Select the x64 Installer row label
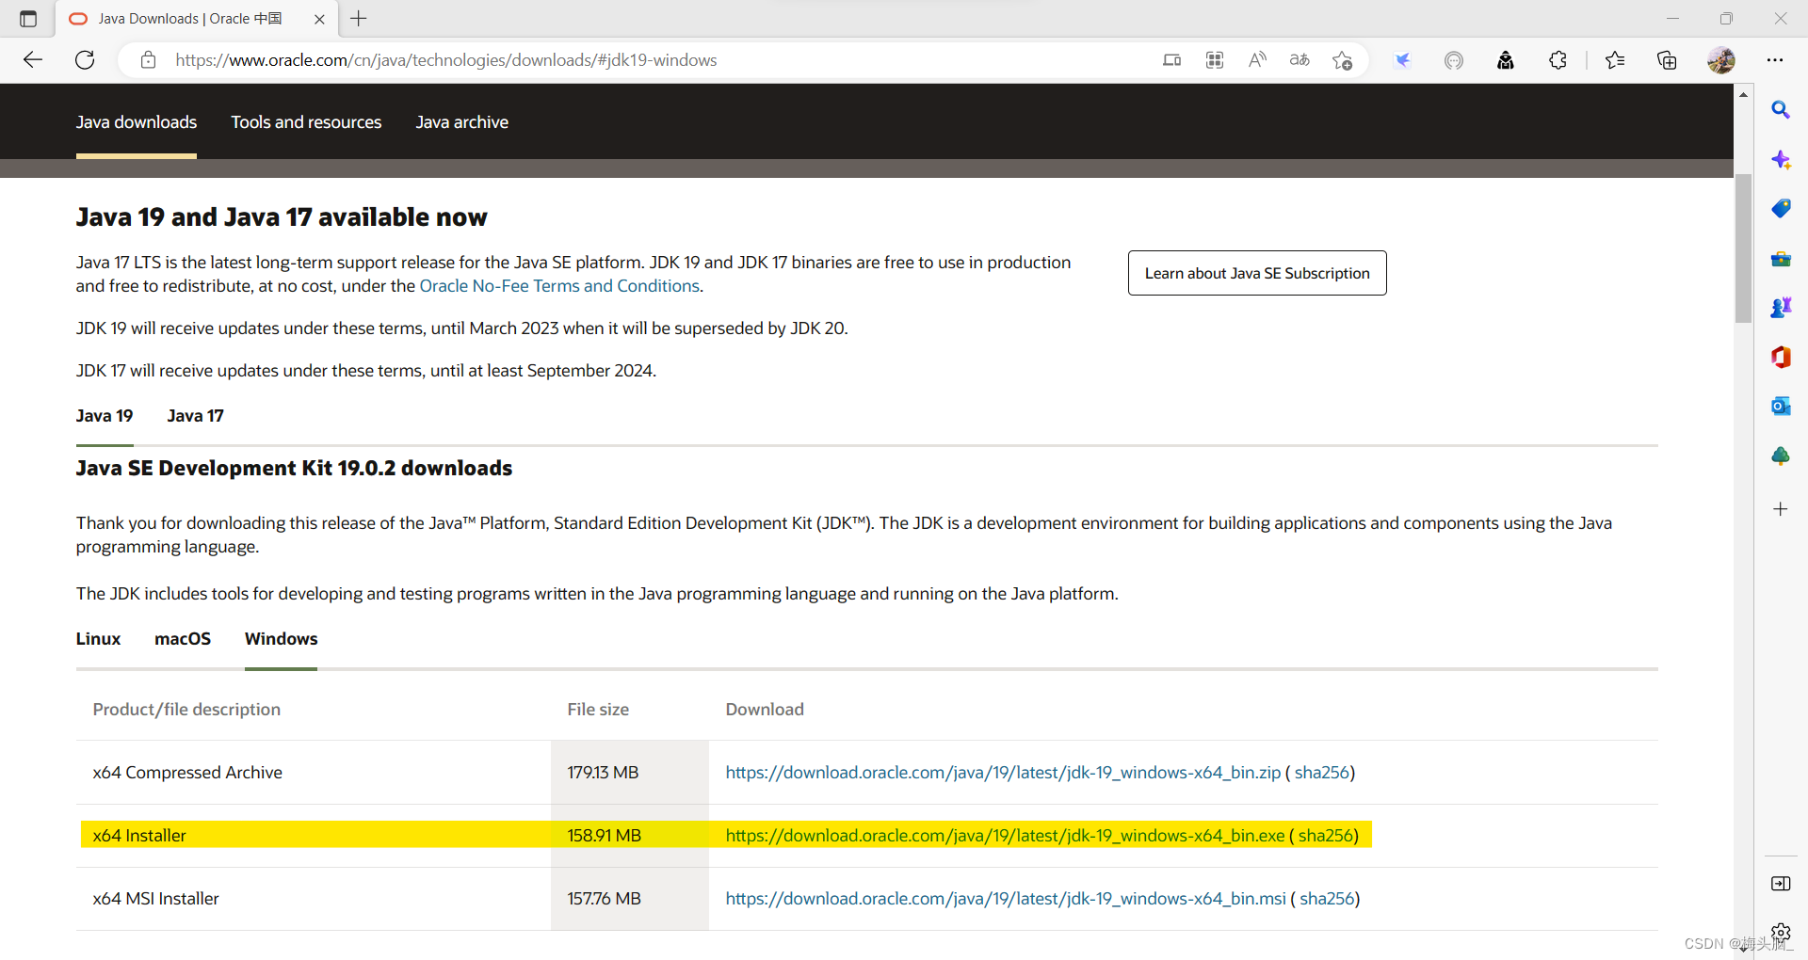Screen dimensions: 1808x960 coord(139,836)
